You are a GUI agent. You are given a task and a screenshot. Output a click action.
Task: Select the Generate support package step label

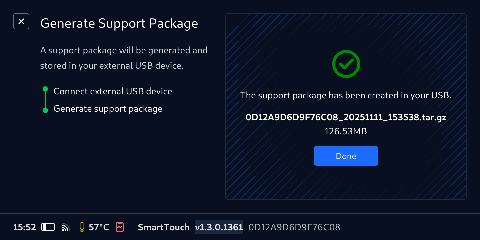[x=108, y=109]
